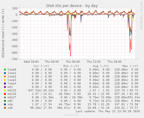This screenshot has height=118, width=144.
Task: Click the md2 average value '9.71m/ 16.67u'
Action: [x=100, y=101]
